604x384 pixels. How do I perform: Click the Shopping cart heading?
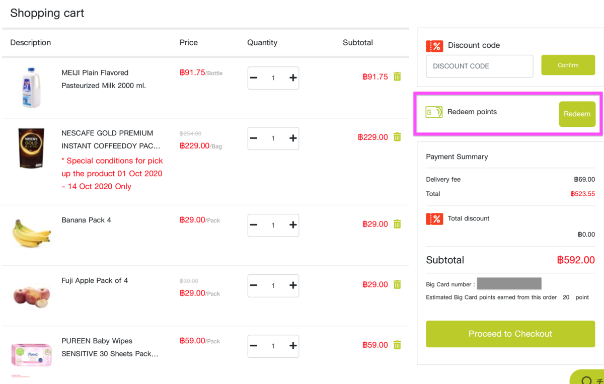click(47, 13)
